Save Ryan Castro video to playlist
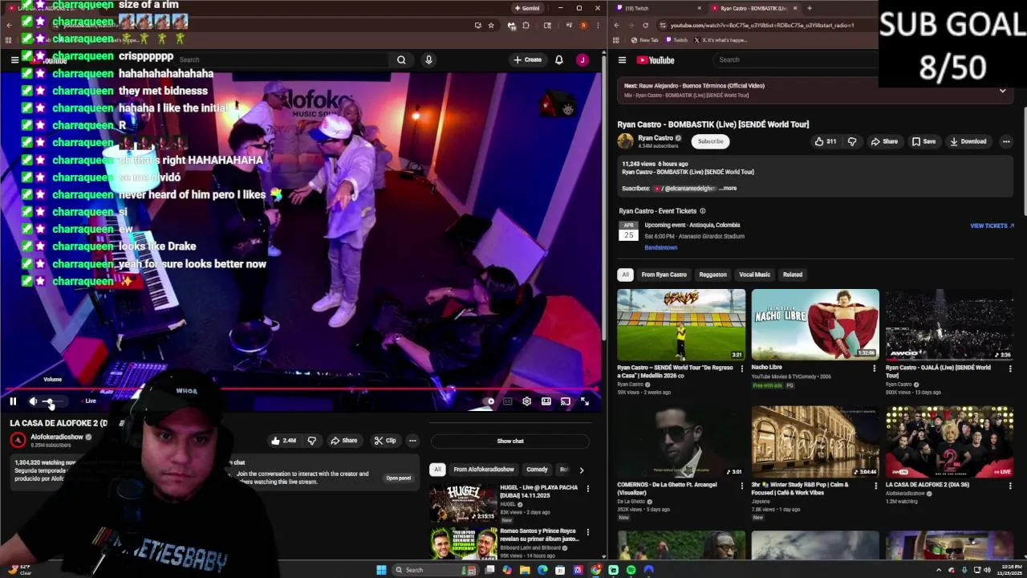 click(x=923, y=141)
